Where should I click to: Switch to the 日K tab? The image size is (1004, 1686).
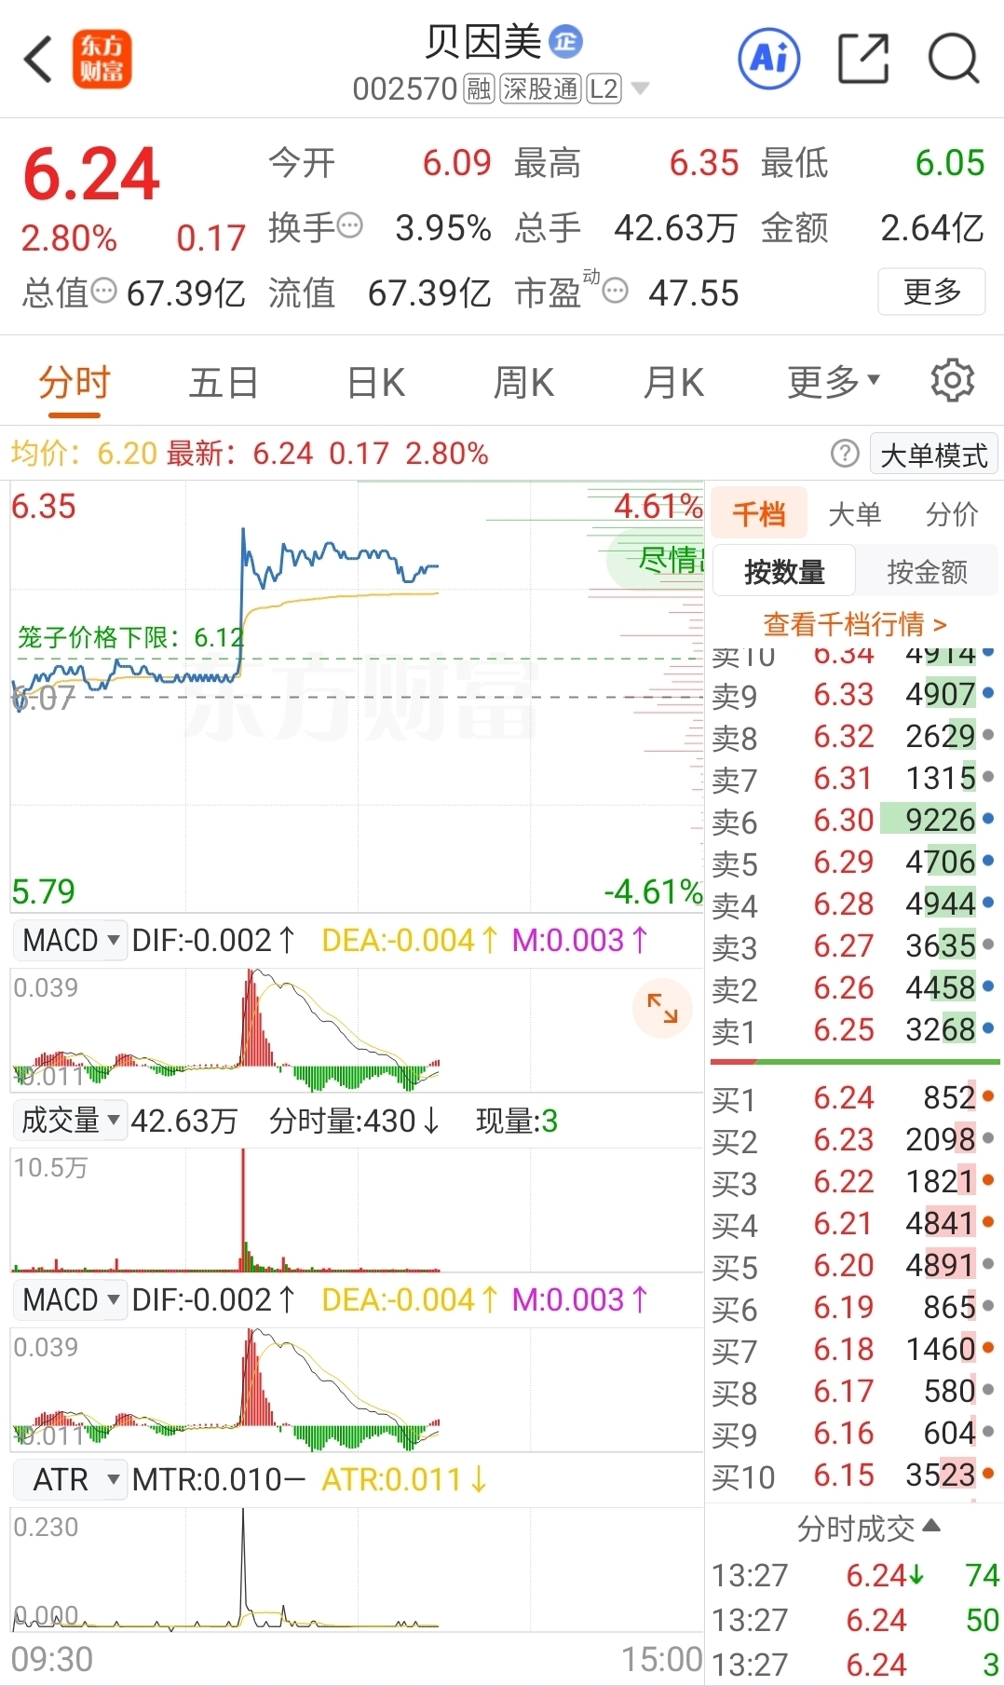375,382
